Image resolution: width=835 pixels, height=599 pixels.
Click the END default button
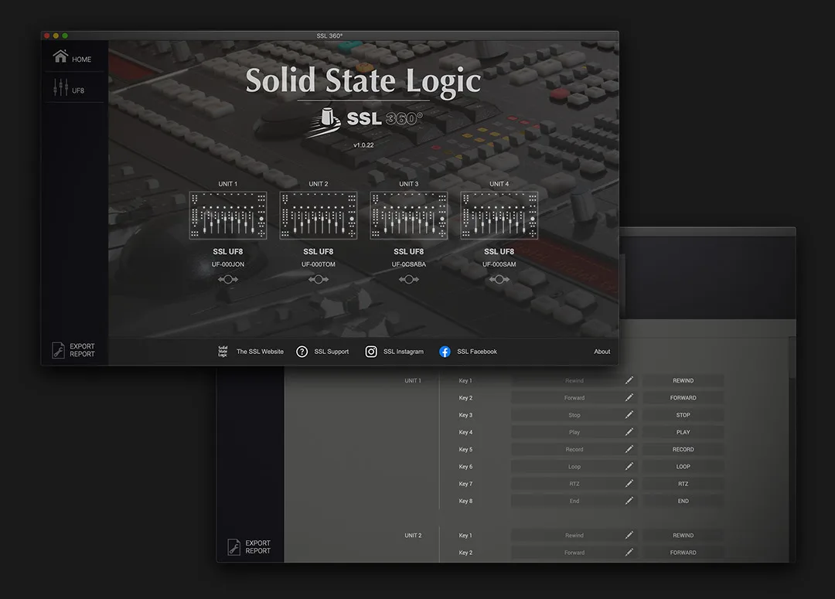pyautogui.click(x=683, y=501)
